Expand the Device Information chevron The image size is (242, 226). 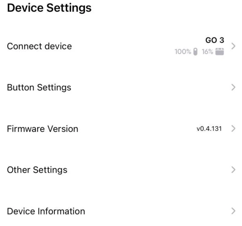click(x=233, y=210)
